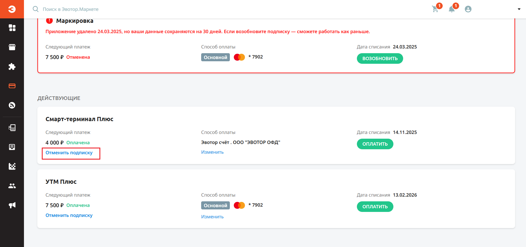This screenshot has width=526, height=247.
Task: Expand the account dropdown arrow at top right
Action: [519, 9]
